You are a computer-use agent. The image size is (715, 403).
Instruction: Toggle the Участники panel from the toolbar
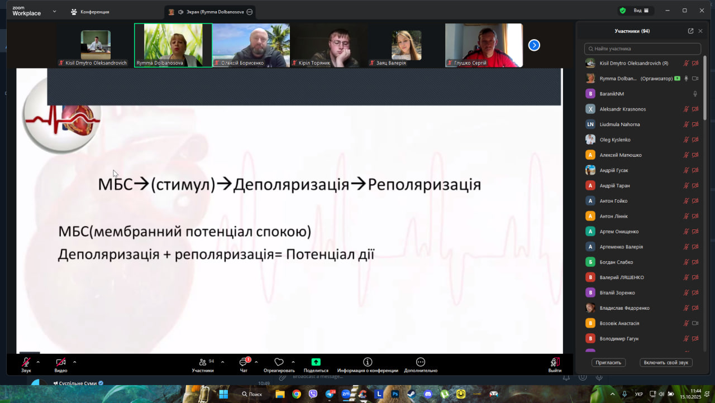(203, 362)
